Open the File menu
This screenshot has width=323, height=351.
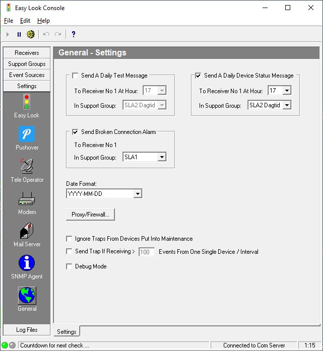pyautogui.click(x=9, y=21)
